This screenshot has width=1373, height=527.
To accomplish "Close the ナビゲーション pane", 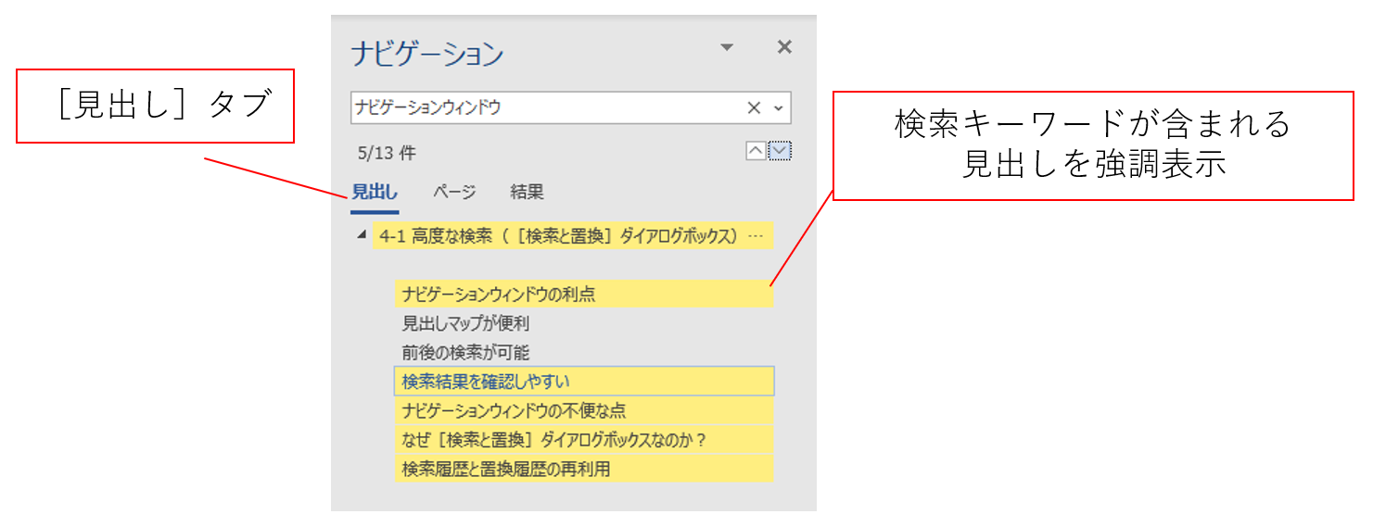I will pyautogui.click(x=784, y=47).
